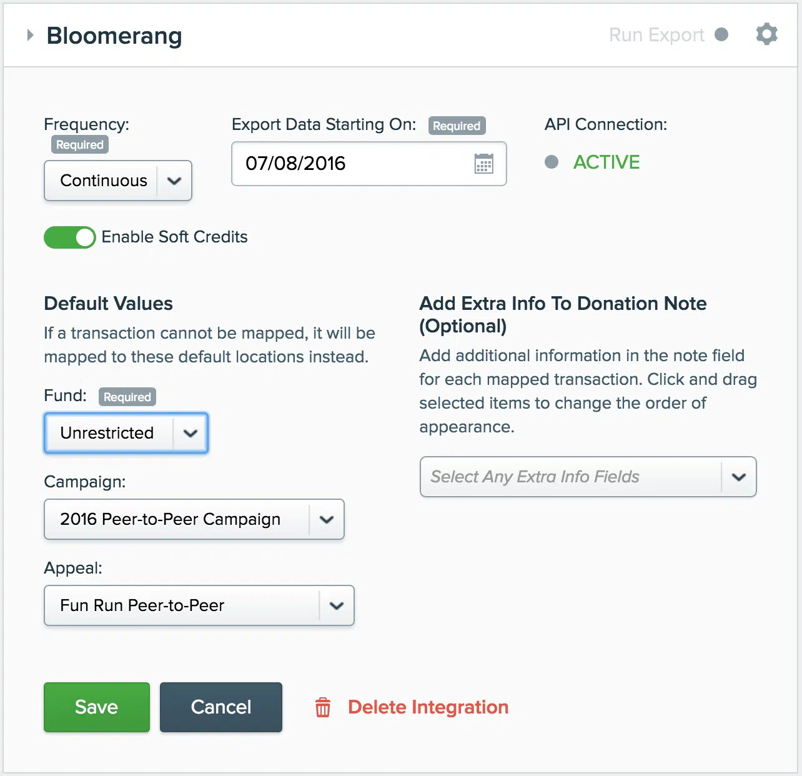Click the trash can delete icon
Screen dimensions: 802x776
click(323, 707)
